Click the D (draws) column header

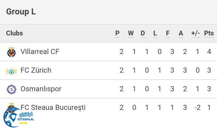pos(143,33)
